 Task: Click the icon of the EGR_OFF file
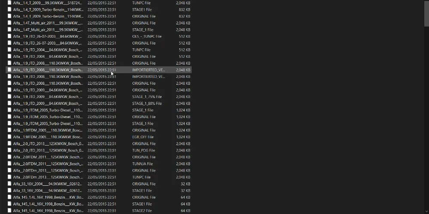click(9, 137)
